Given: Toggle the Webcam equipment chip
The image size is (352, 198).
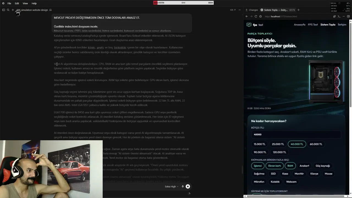Looking at the screenshot, I should pos(291,182).
